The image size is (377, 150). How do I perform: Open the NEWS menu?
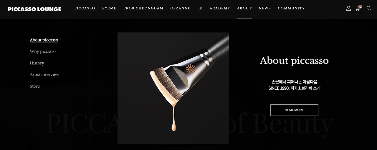point(265,8)
